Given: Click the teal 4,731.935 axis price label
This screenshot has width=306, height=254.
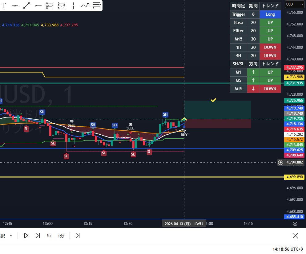Looking at the screenshot, I should click(x=295, y=83).
